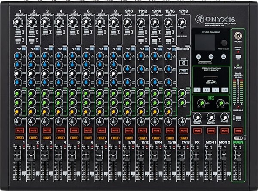Click the MON 1 fader
Image resolution: width=258 pixels, height=191 pixels.
209,155
